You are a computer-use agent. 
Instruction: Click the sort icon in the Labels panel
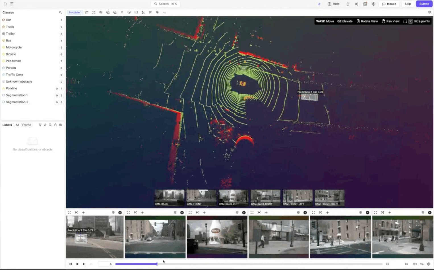click(x=45, y=125)
